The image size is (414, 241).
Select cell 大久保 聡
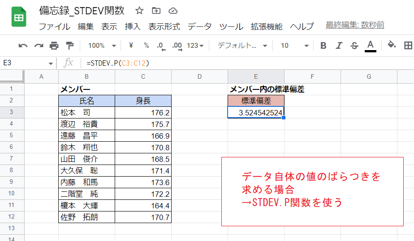tap(86, 170)
